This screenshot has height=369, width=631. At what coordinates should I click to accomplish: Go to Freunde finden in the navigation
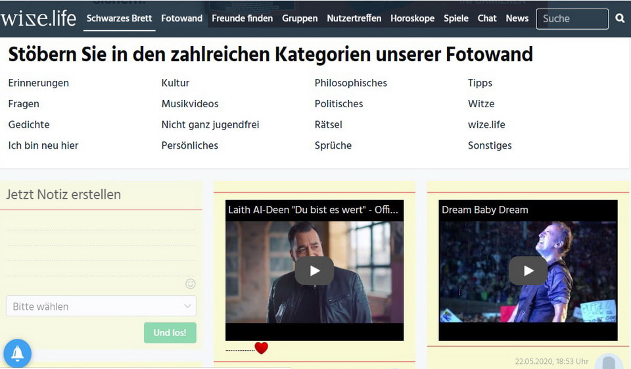(x=242, y=18)
